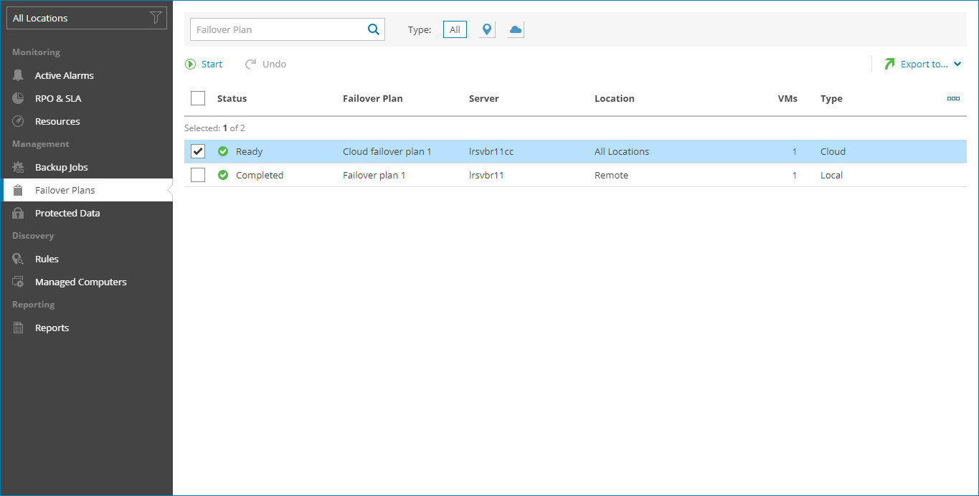Click the search magnifier icon
The height and width of the screenshot is (496, 979).
pyautogui.click(x=373, y=29)
